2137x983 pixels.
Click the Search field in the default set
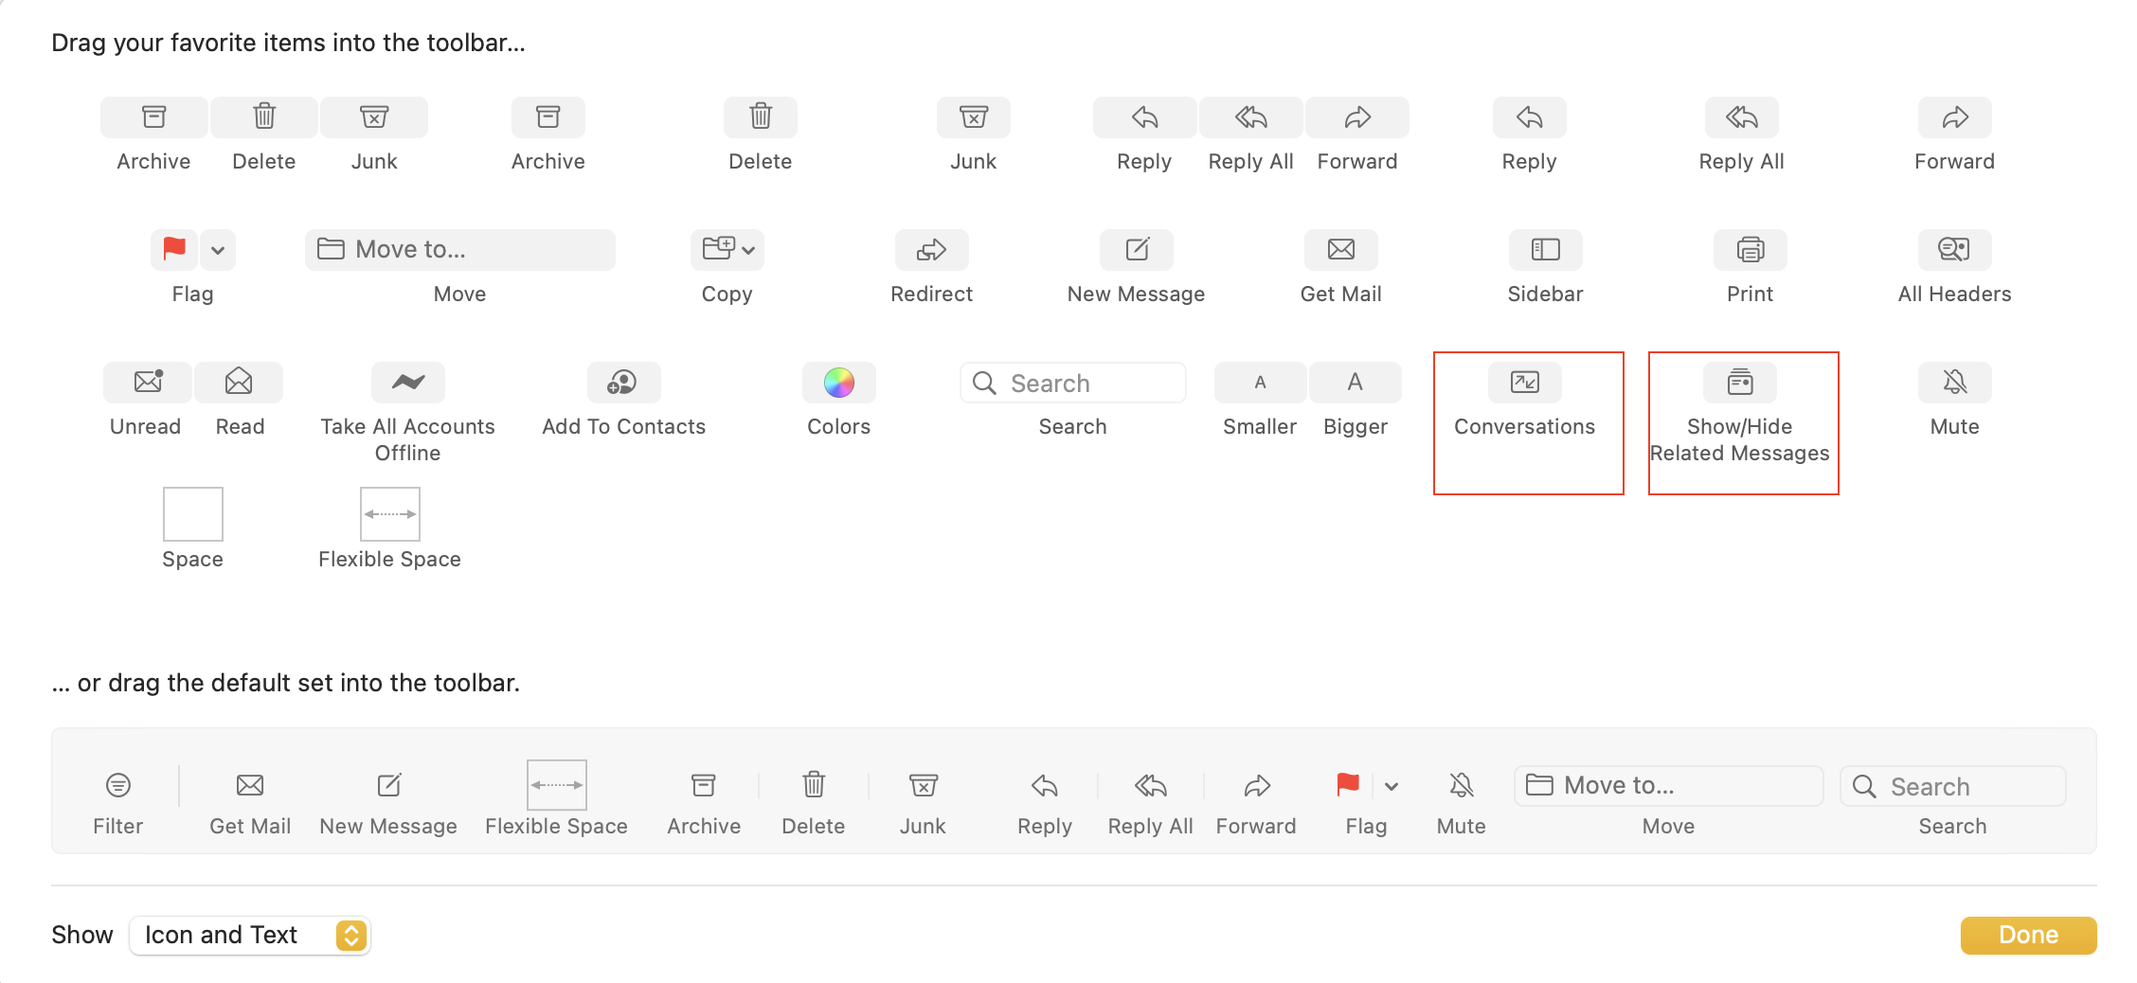(1953, 786)
